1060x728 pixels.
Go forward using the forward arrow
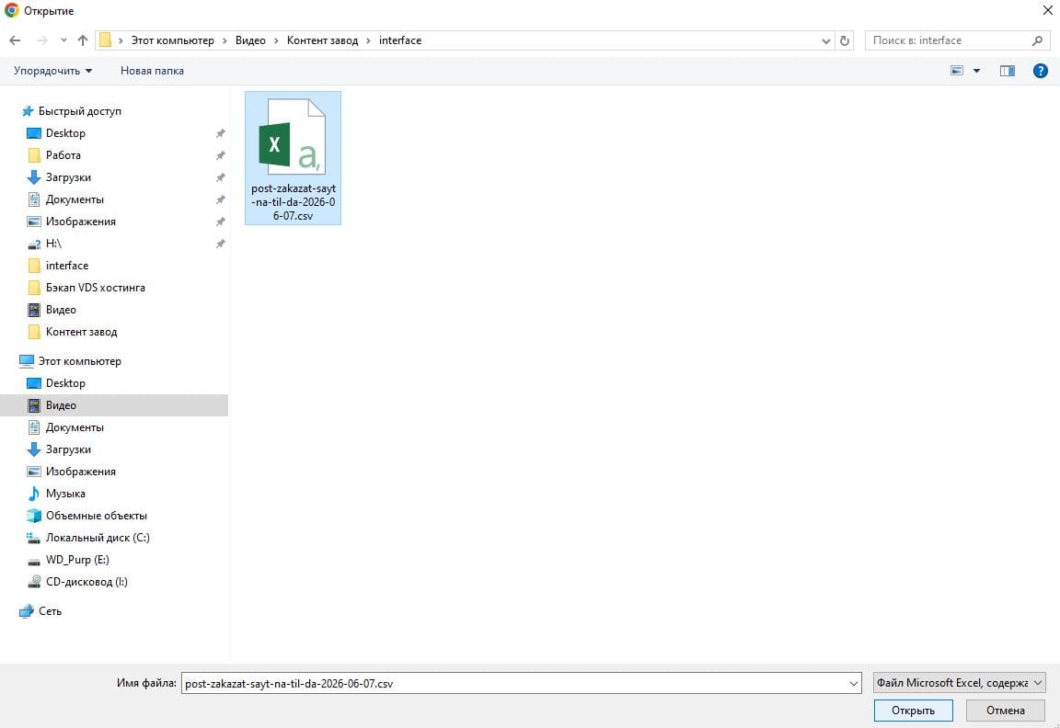(x=42, y=40)
